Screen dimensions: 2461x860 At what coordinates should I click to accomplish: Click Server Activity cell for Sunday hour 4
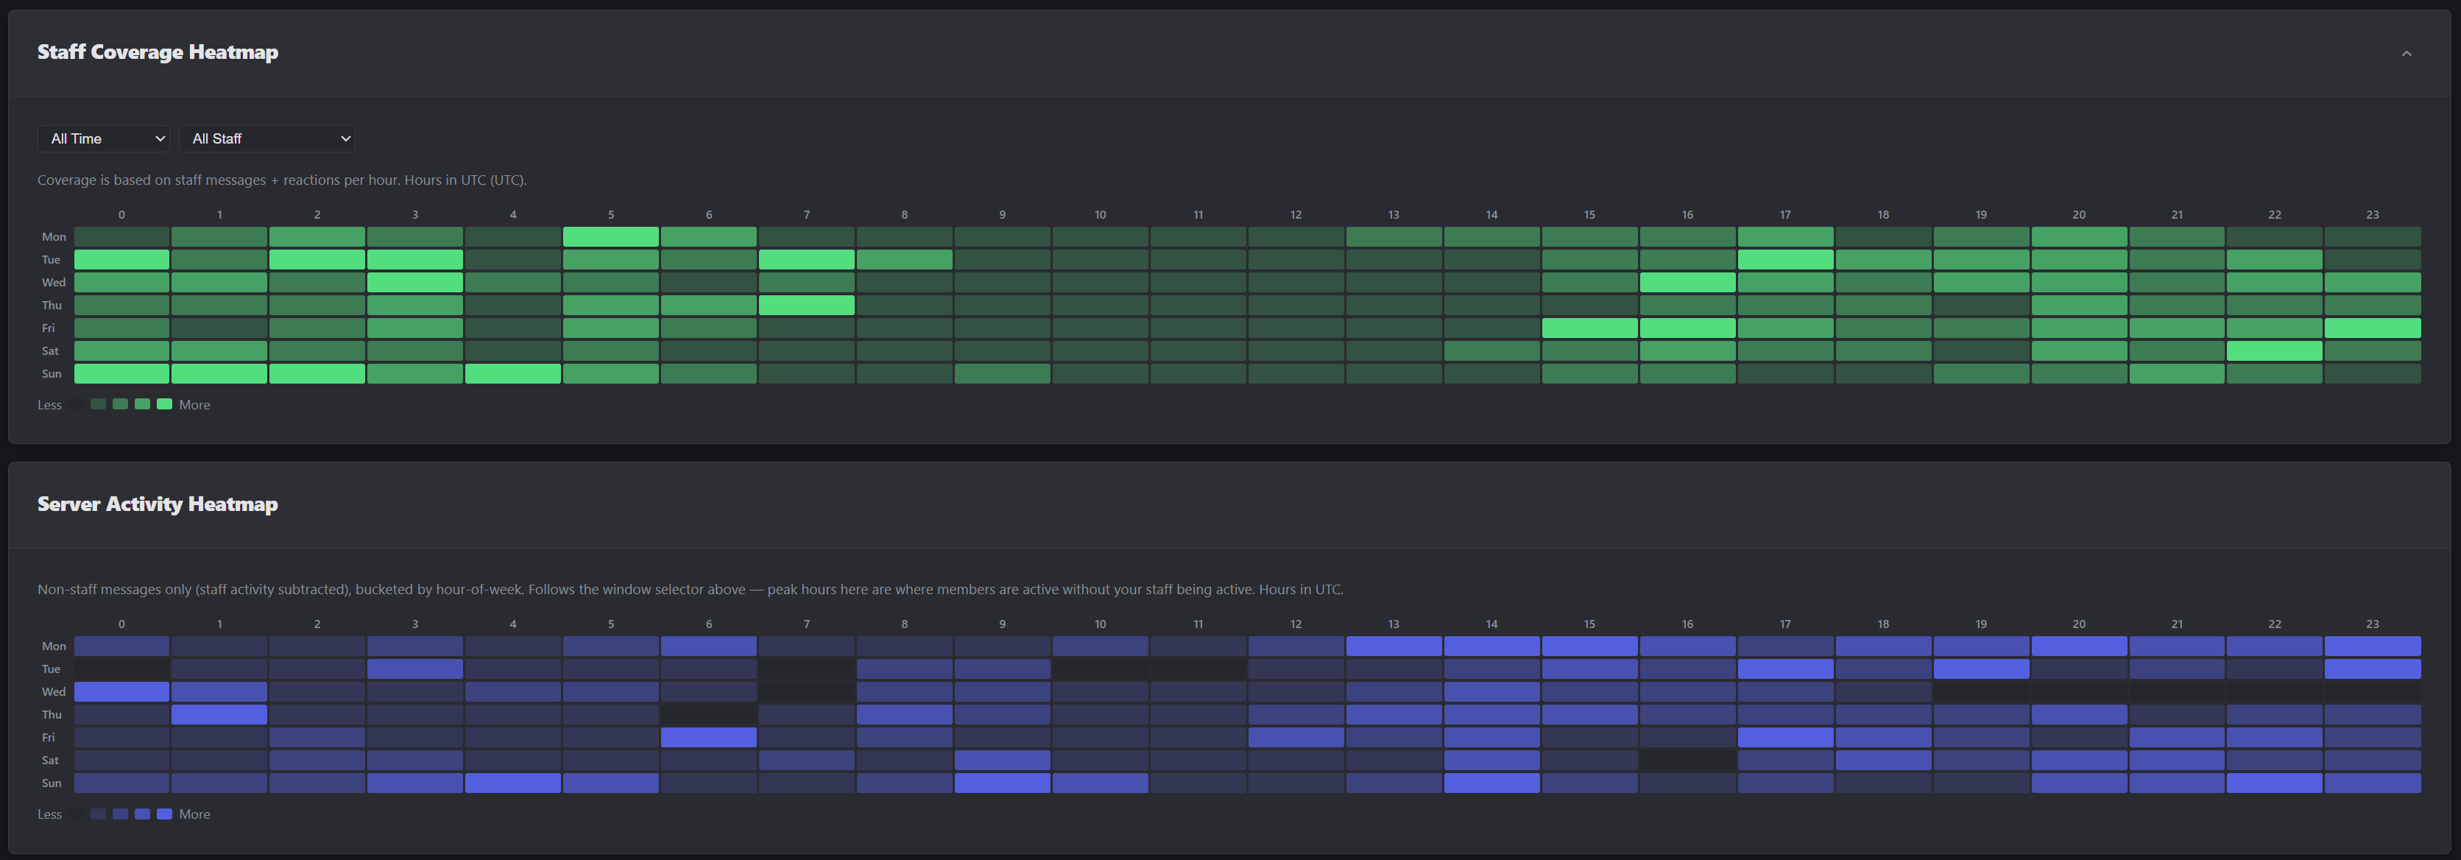pyautogui.click(x=513, y=783)
